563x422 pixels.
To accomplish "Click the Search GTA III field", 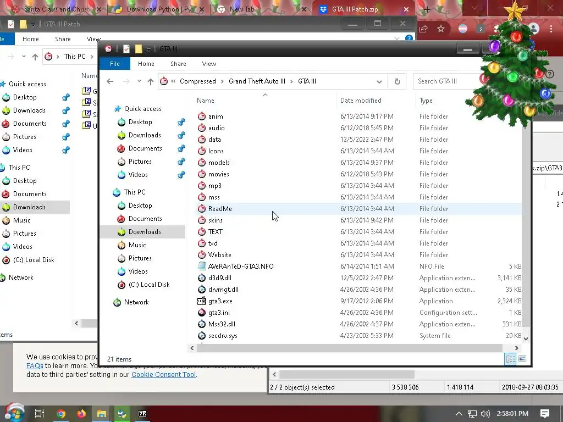I will 446,81.
